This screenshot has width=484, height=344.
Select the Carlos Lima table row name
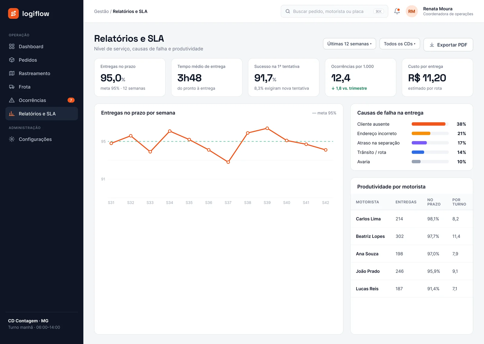[368, 219]
